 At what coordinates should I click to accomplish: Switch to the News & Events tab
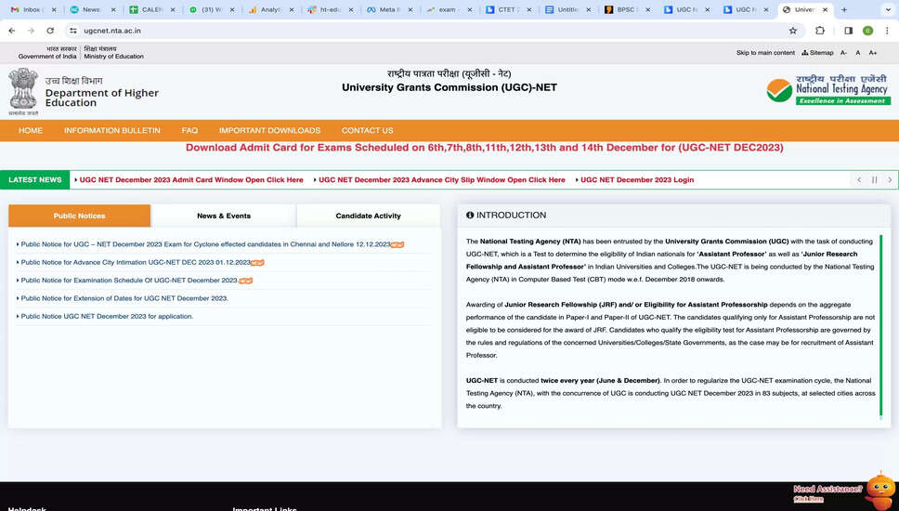224,216
